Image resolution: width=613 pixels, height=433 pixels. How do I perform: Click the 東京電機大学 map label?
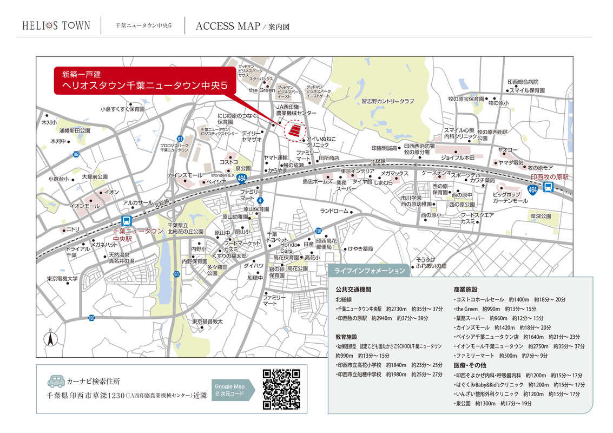[62, 279]
